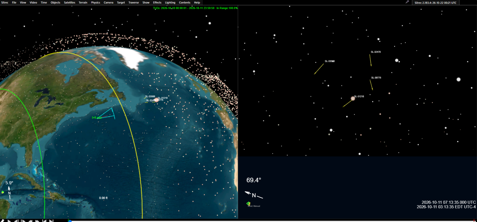477x222 pixels.
Task: Open the Satellites menu
Action: tap(69, 2)
